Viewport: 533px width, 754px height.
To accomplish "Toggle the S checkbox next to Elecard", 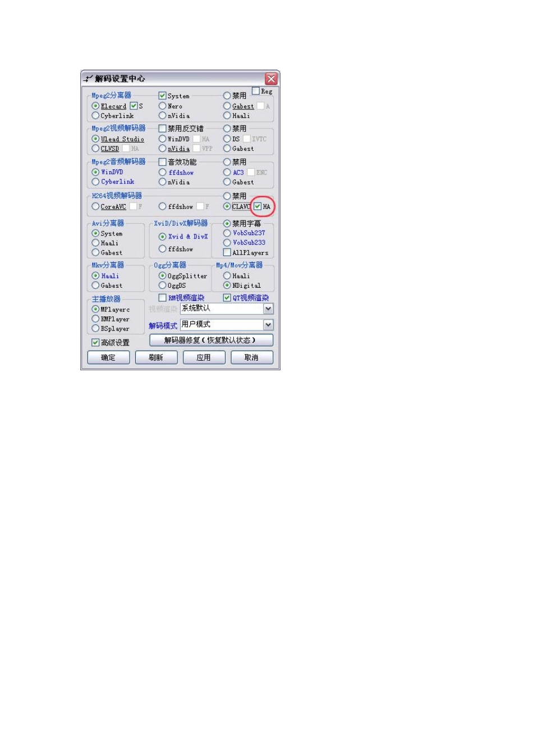I will tap(134, 105).
